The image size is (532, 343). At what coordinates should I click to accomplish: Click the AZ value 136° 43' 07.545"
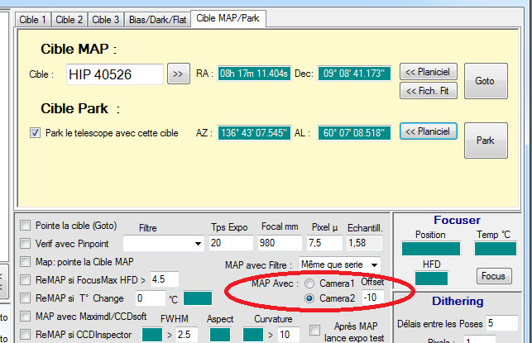point(254,133)
